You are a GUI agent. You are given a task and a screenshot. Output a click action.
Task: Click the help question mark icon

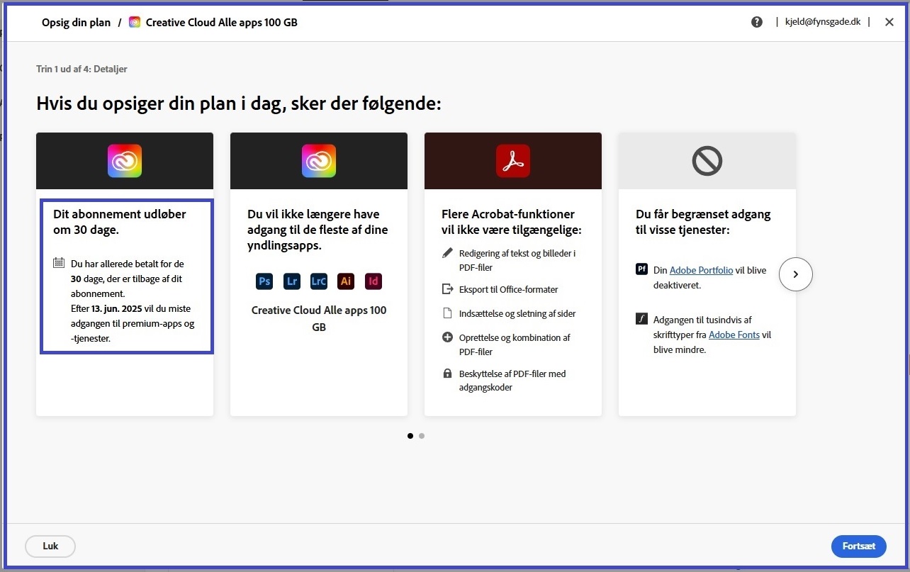point(757,22)
